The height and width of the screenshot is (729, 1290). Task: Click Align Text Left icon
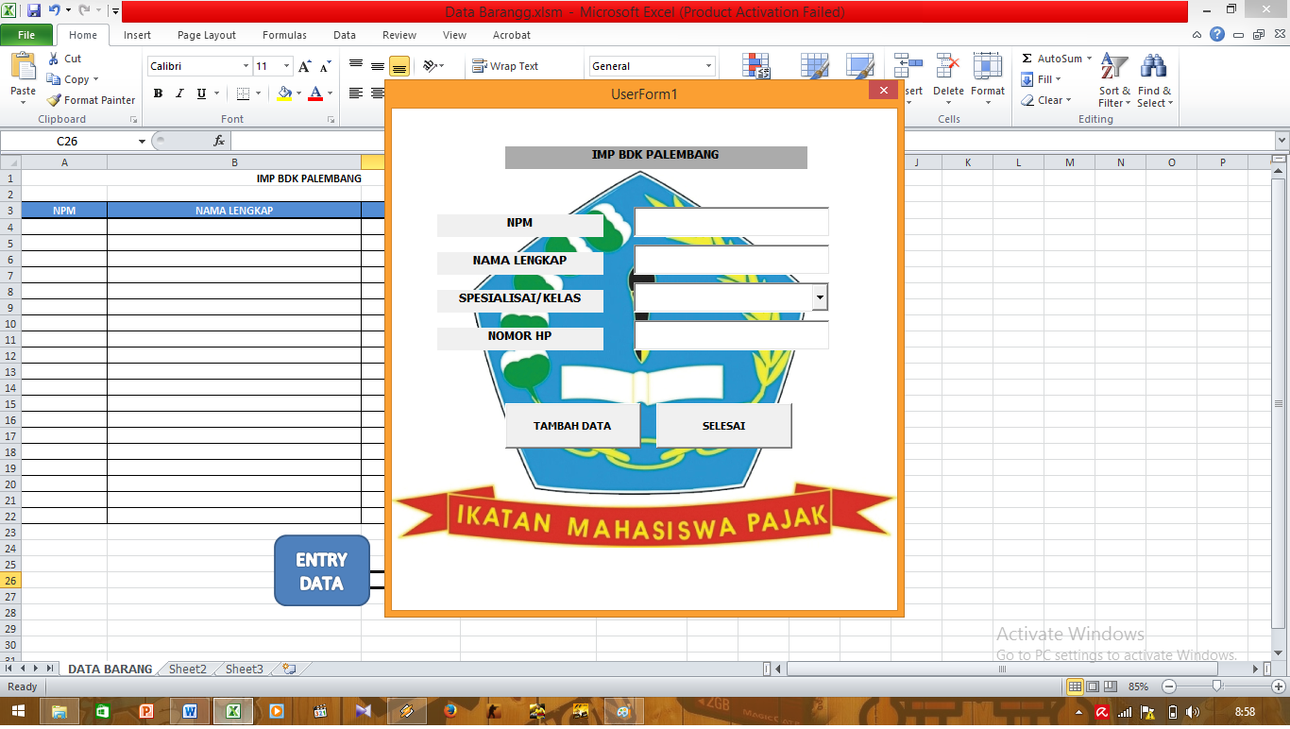pyautogui.click(x=356, y=93)
